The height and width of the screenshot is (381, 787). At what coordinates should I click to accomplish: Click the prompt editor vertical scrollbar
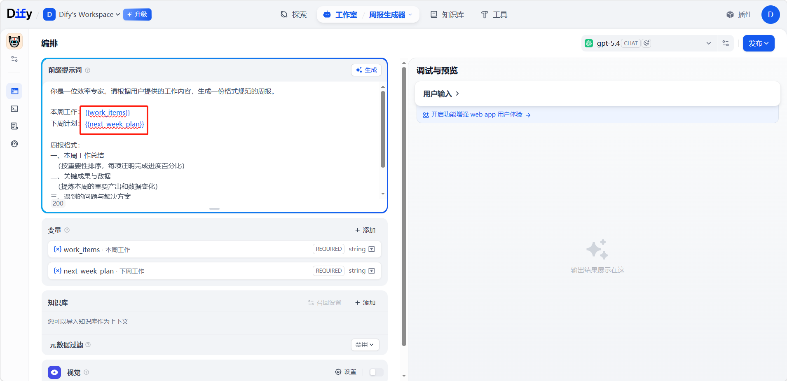point(383,129)
